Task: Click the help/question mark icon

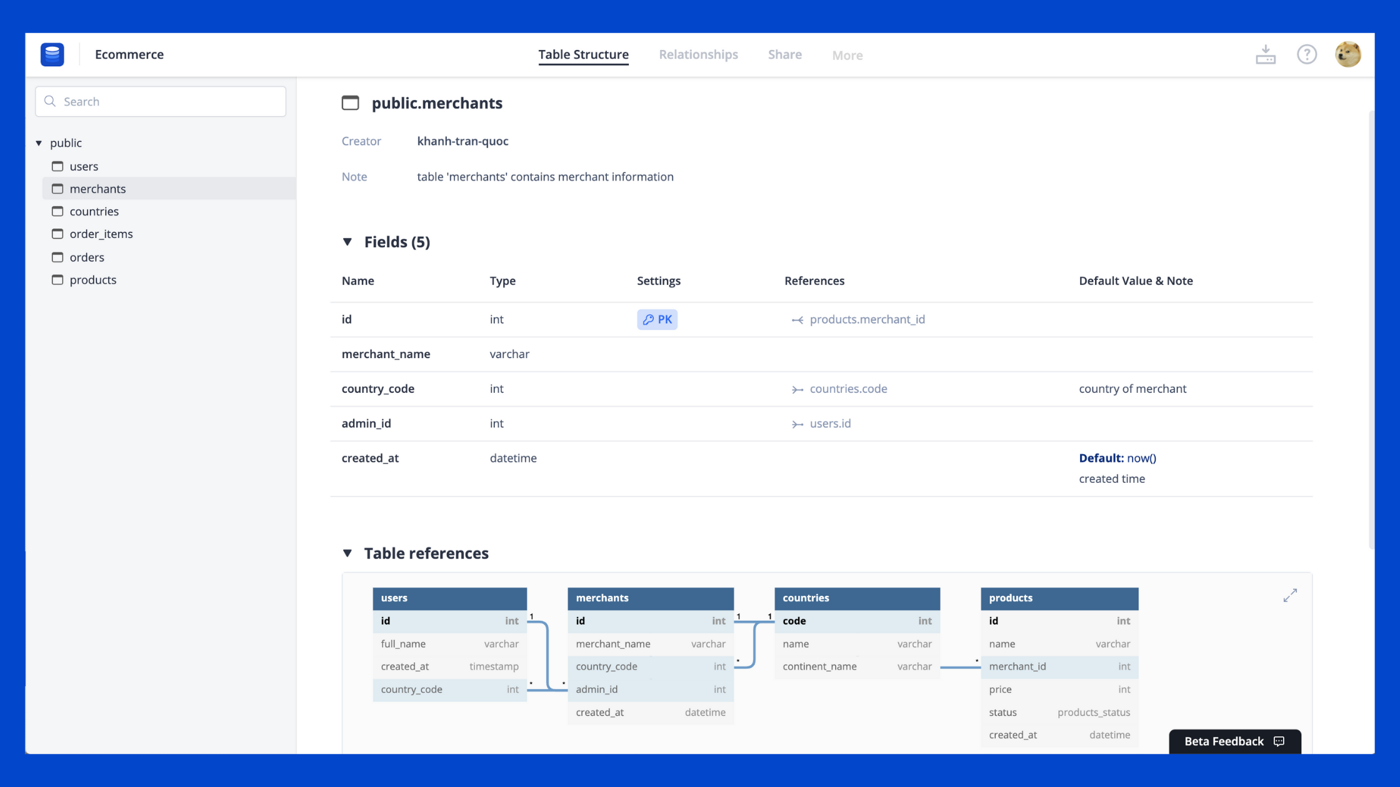Action: coord(1307,54)
